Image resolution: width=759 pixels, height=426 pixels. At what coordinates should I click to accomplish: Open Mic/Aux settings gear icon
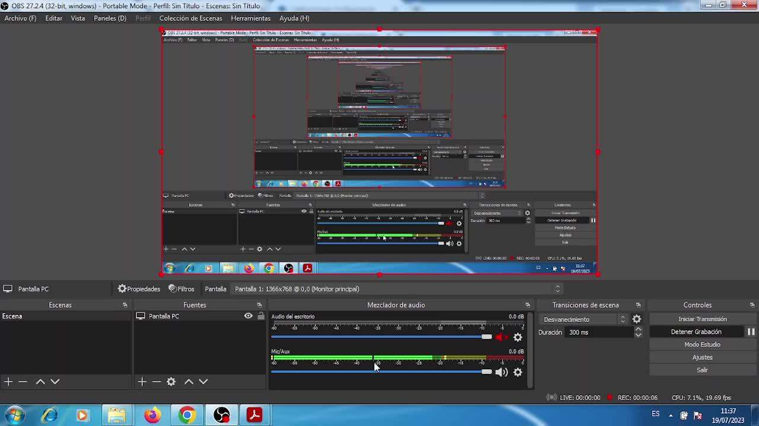coord(518,372)
